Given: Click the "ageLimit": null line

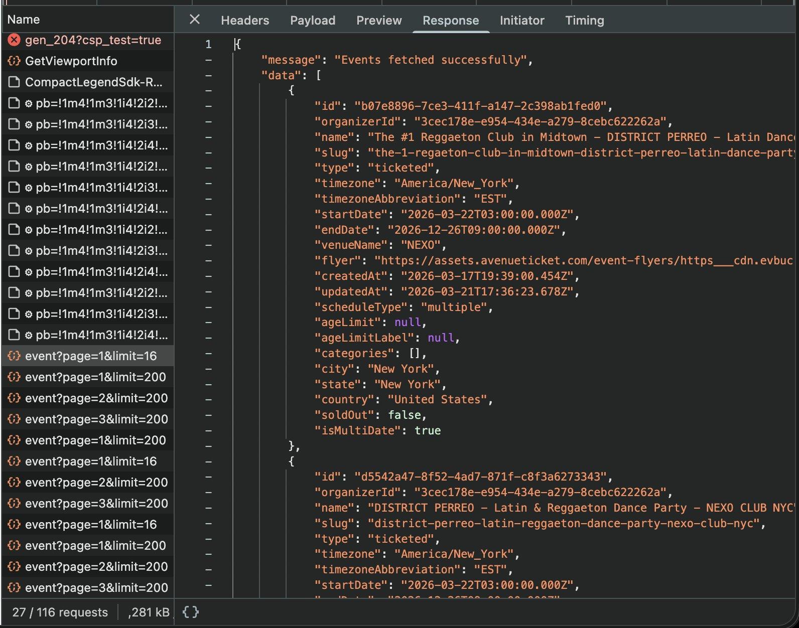Looking at the screenshot, I should [x=370, y=323].
